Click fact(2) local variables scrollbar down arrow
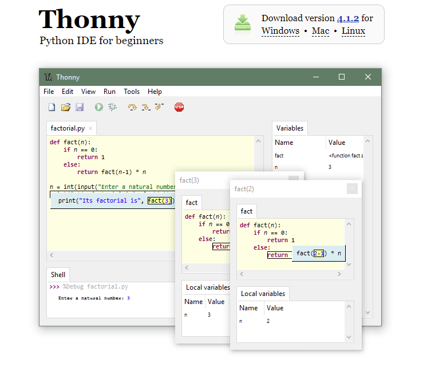The width and height of the screenshot is (439, 371). click(x=349, y=337)
